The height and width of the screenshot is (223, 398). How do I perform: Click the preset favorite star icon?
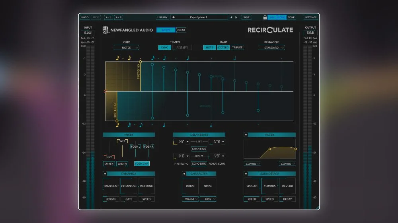pyautogui.click(x=174, y=17)
